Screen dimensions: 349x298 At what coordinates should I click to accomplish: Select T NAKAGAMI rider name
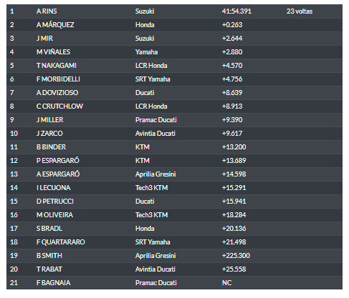tap(57, 66)
